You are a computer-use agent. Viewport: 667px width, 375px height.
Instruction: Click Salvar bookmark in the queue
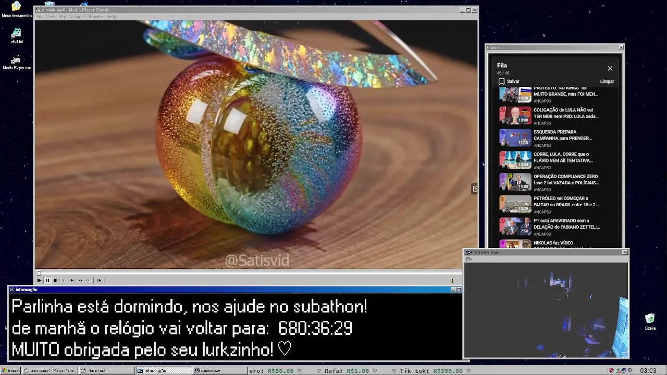pos(509,81)
